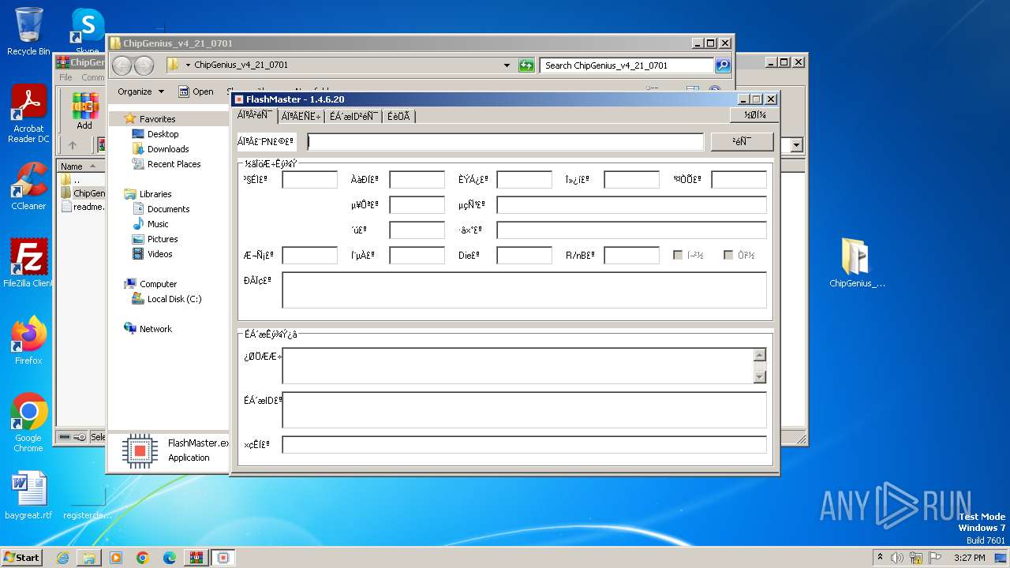Toggle the checkbox at the right end of the R/nB row
The image size is (1010, 568).
[728, 255]
